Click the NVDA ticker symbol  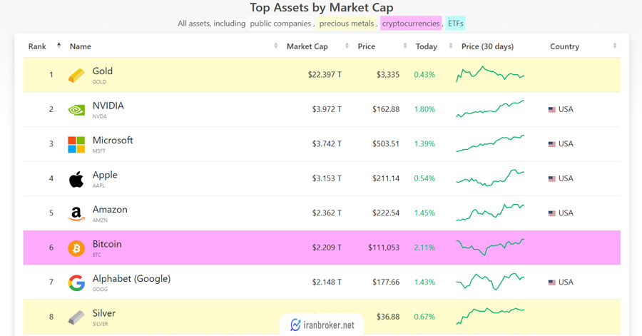(x=99, y=116)
